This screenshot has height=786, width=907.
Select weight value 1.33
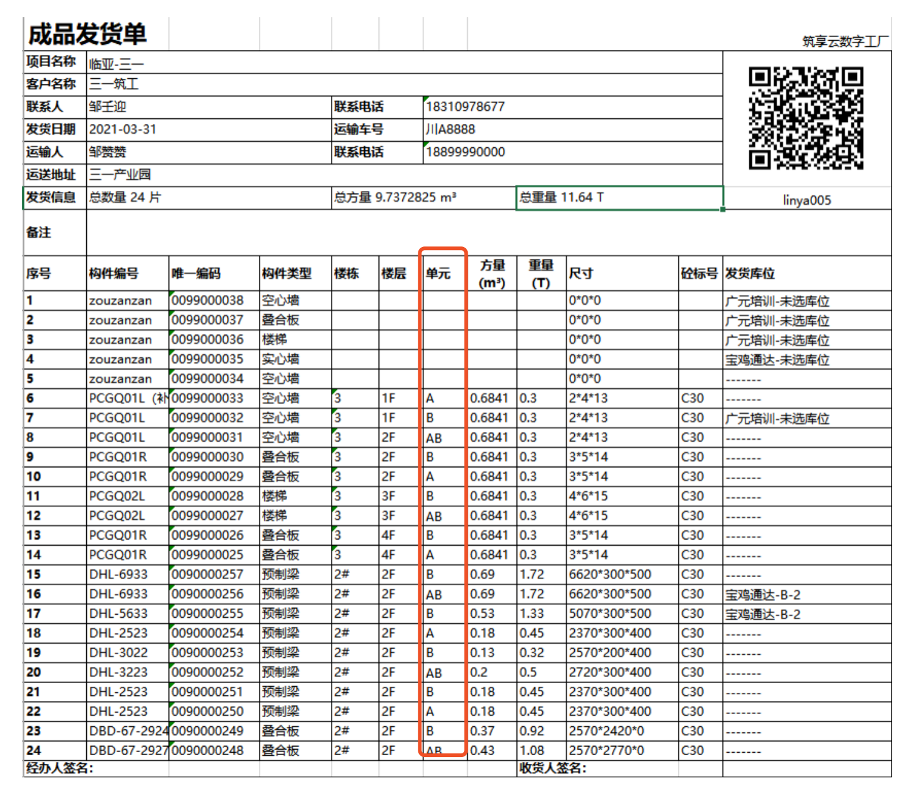coord(531,614)
